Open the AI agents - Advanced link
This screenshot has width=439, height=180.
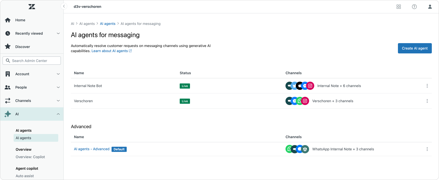click(x=92, y=149)
